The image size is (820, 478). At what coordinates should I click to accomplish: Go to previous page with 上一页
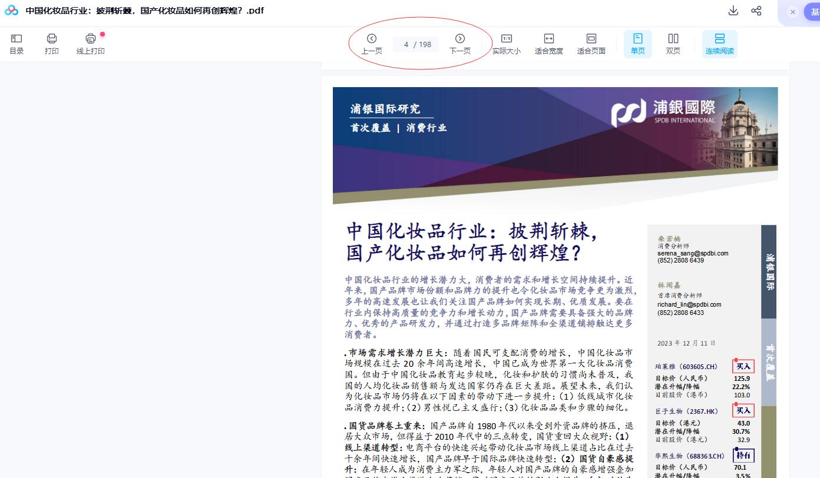coord(372,44)
